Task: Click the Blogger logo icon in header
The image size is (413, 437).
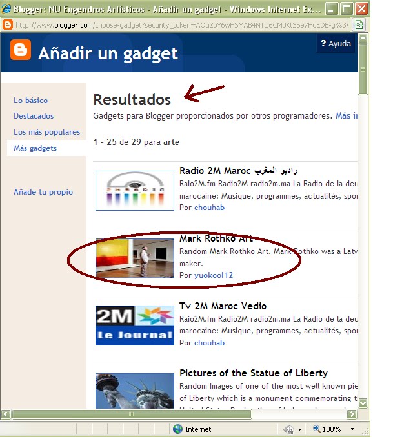Action: [21, 50]
